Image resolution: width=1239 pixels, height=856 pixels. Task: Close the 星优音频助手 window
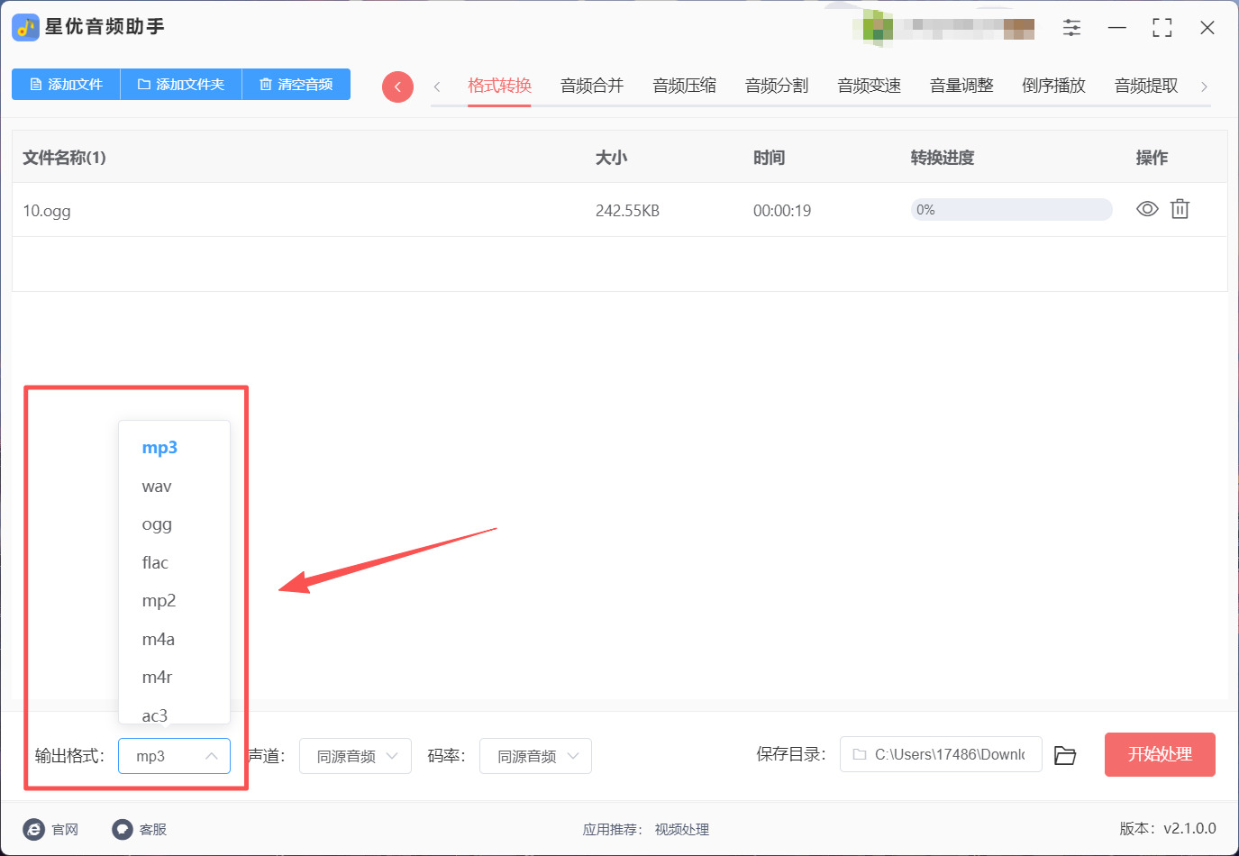click(x=1207, y=28)
